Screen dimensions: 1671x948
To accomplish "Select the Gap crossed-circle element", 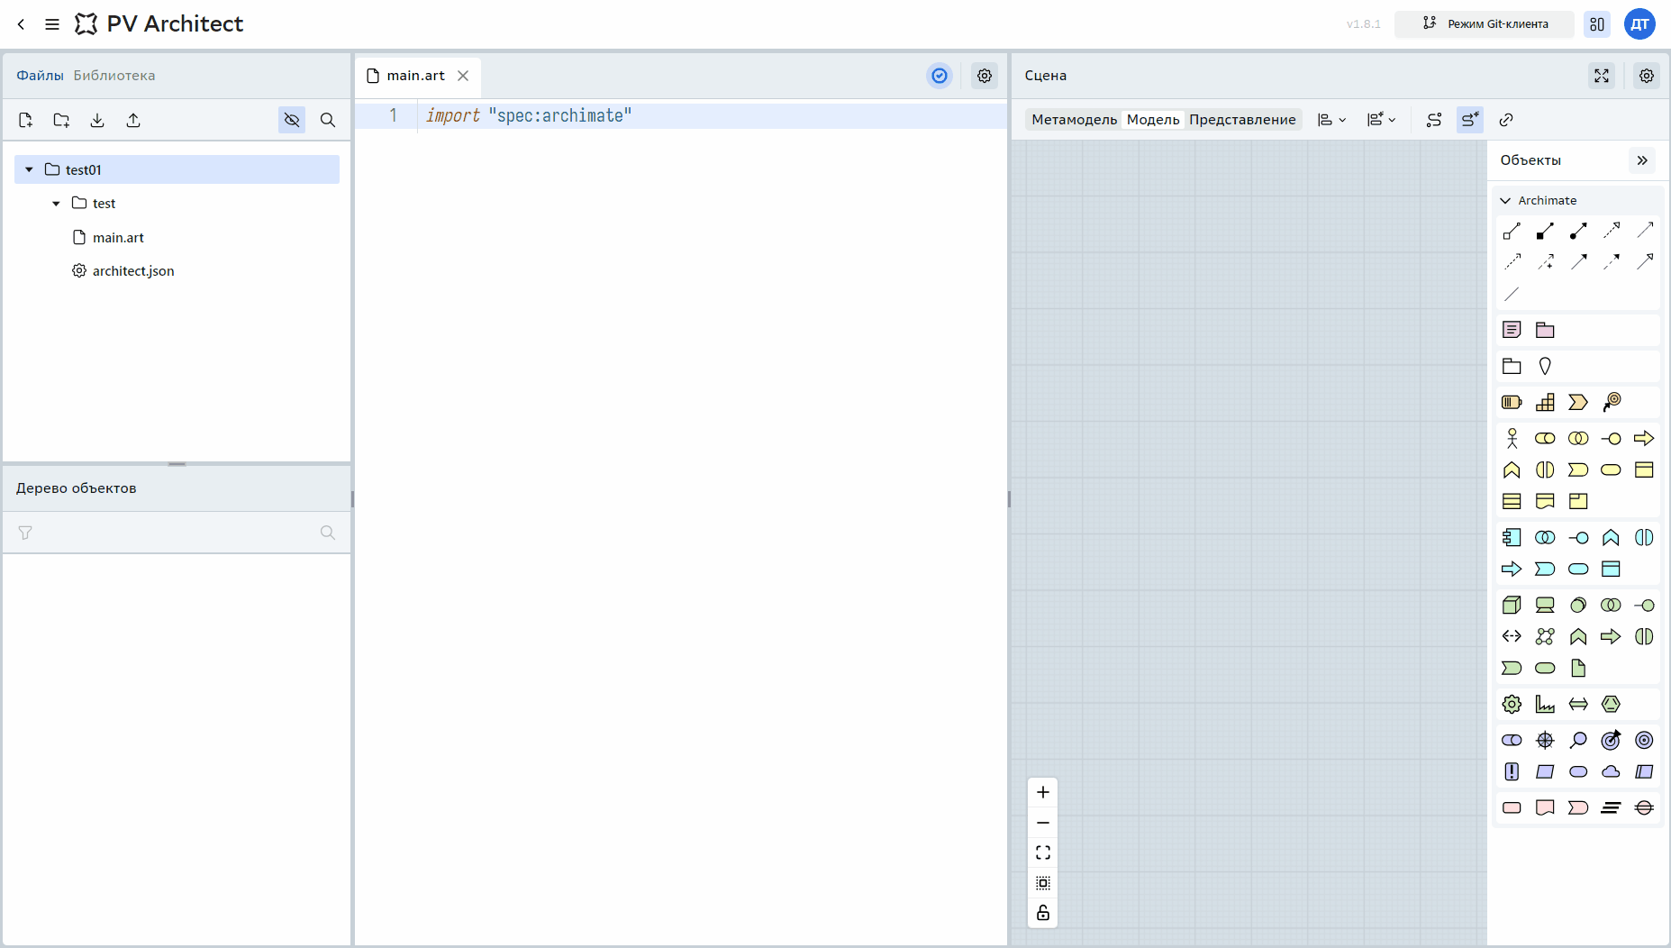I will 1644,807.
